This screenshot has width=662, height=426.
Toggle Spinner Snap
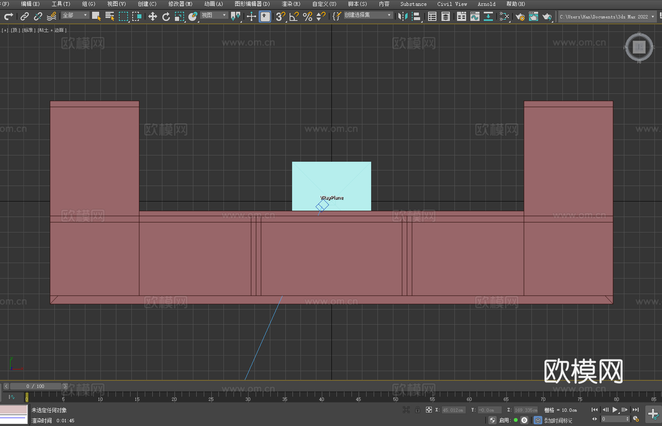[321, 16]
